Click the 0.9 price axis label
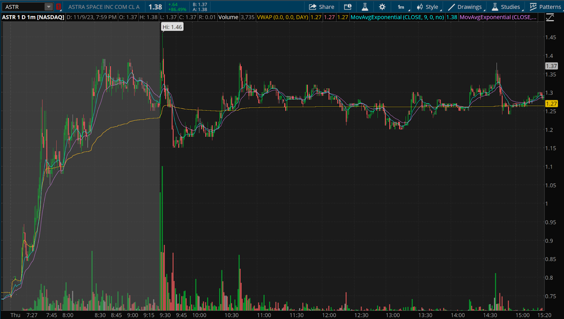The image size is (564, 319). tap(549, 241)
